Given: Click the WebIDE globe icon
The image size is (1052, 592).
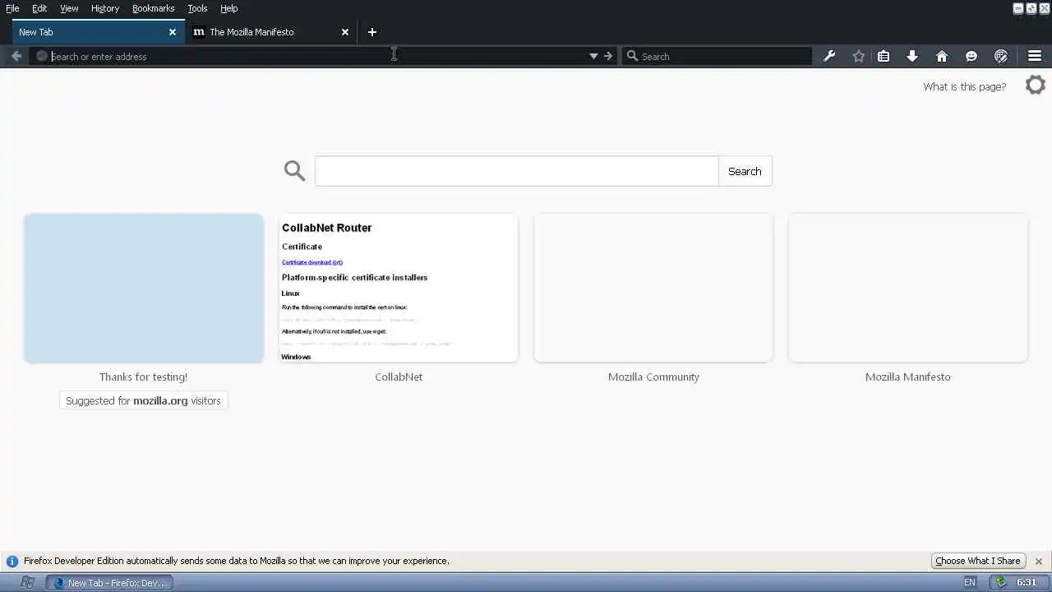Looking at the screenshot, I should (x=1001, y=56).
